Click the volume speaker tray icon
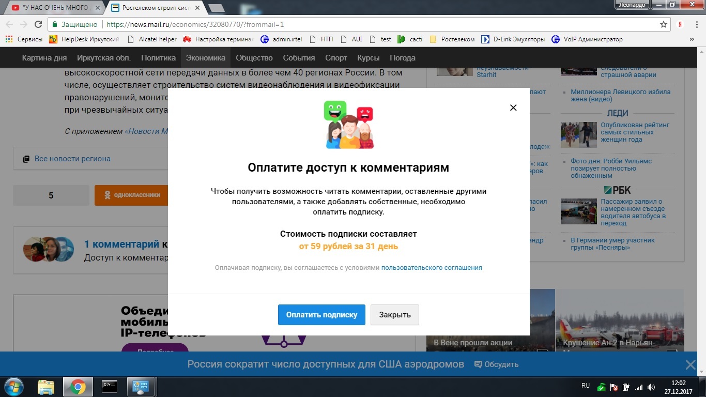The height and width of the screenshot is (397, 706). [x=651, y=387]
